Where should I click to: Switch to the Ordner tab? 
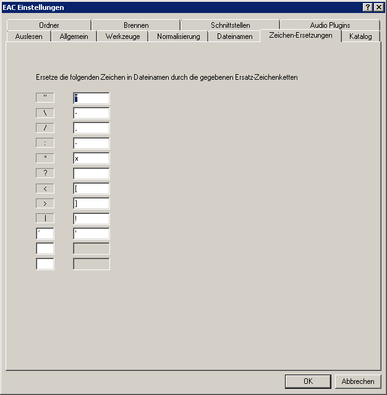[x=49, y=25]
